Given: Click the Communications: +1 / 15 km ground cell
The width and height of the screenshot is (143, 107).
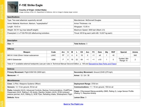Looking at the screenshot, I should (x=107, y=87).
